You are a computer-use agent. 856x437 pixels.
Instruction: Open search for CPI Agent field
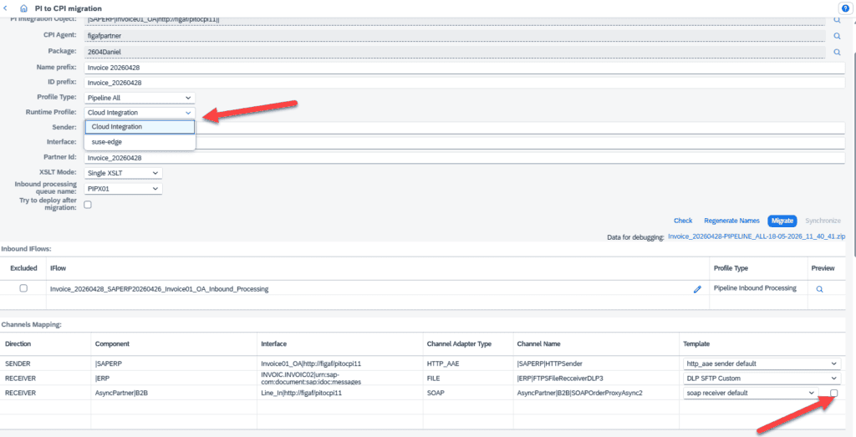pos(836,36)
